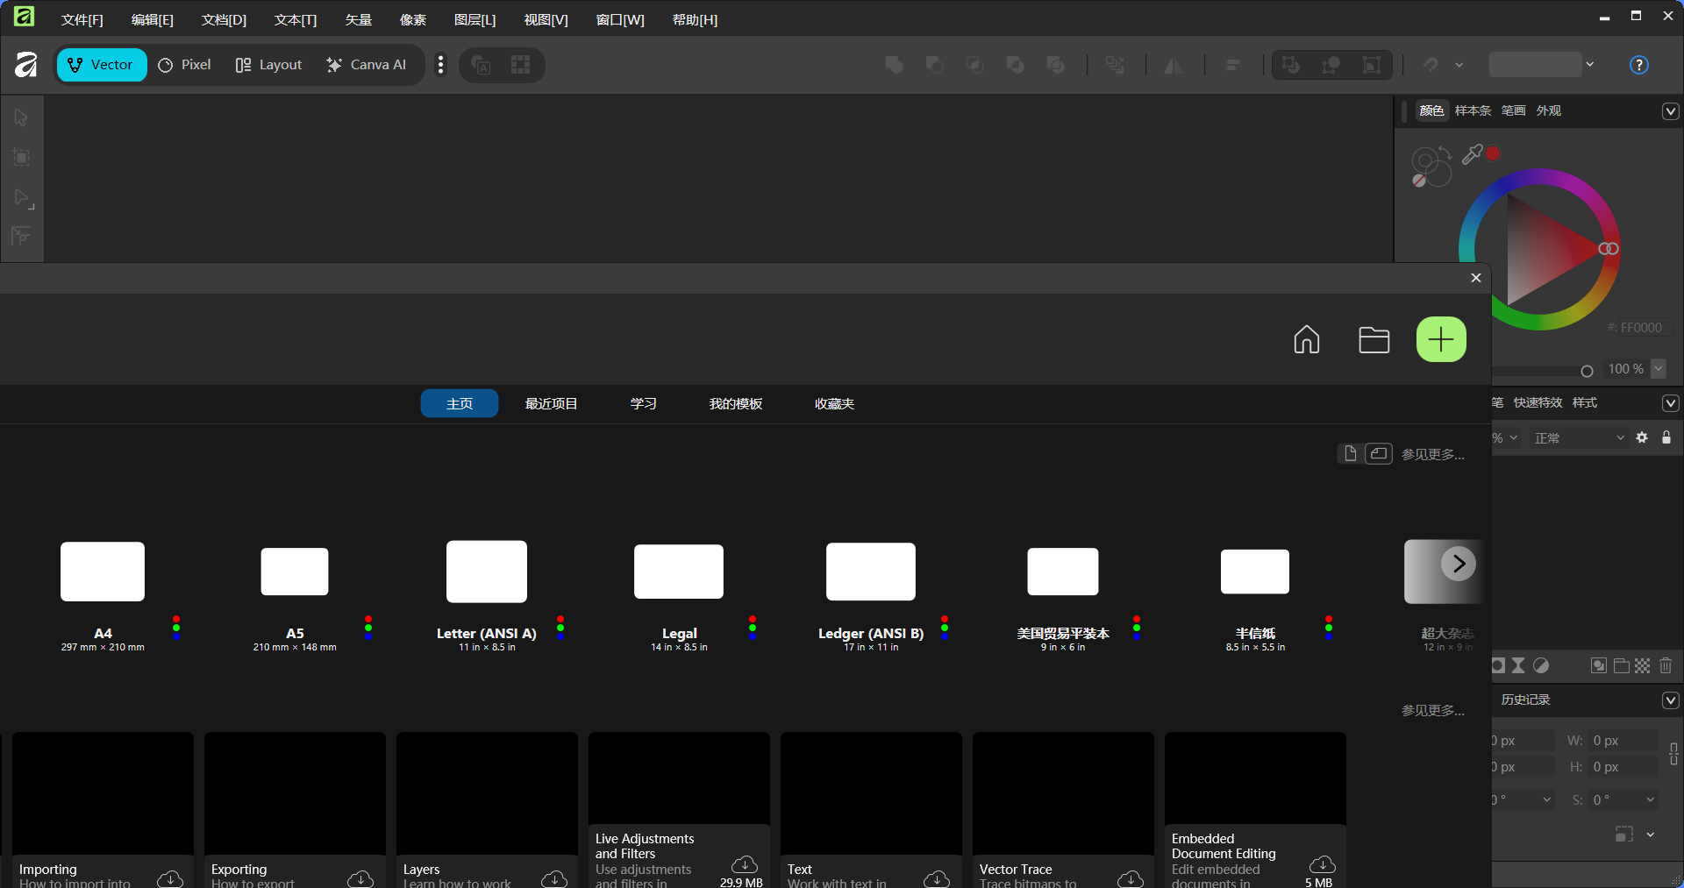Switch to the Vector persona
Screen dimensions: 1684x888
[x=102, y=65]
